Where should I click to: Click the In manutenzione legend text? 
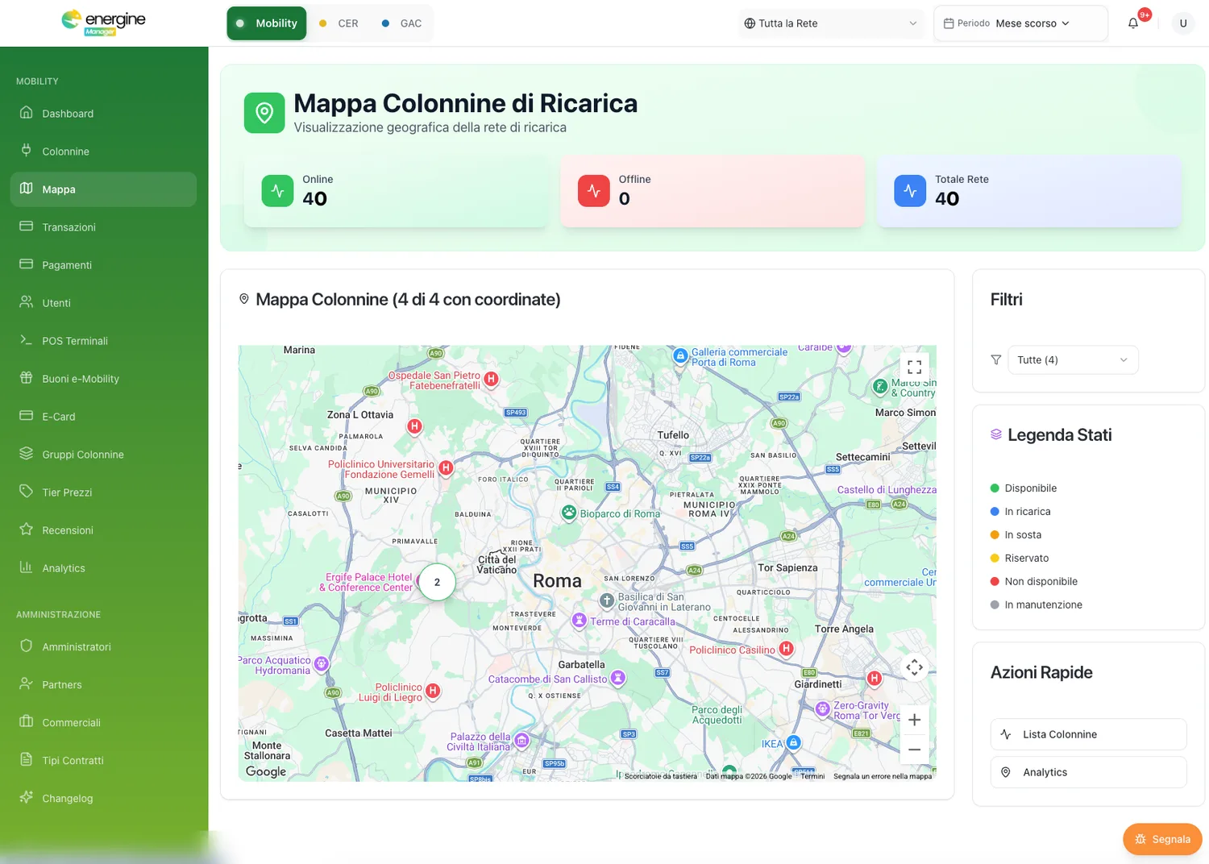1043,605
